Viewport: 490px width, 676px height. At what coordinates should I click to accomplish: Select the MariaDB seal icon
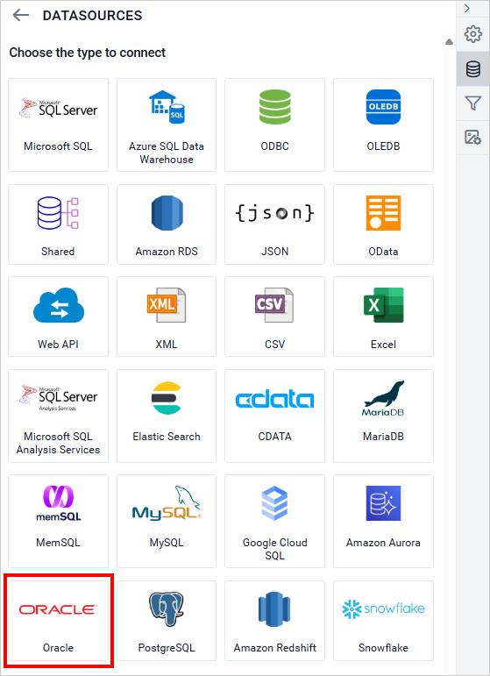(x=383, y=398)
